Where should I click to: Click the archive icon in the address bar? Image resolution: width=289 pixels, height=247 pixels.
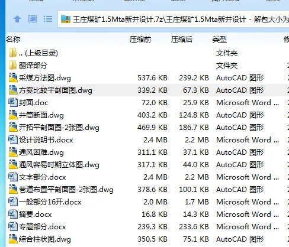66,19
